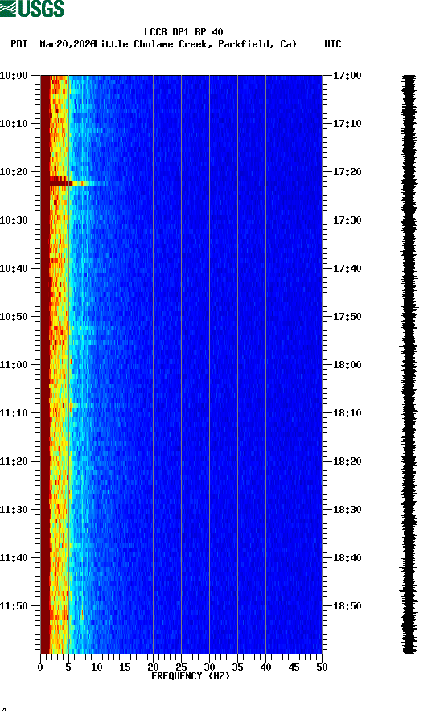The image size is (444, 718).
Task: Click the '17:20' UTC time label
Action: click(347, 172)
